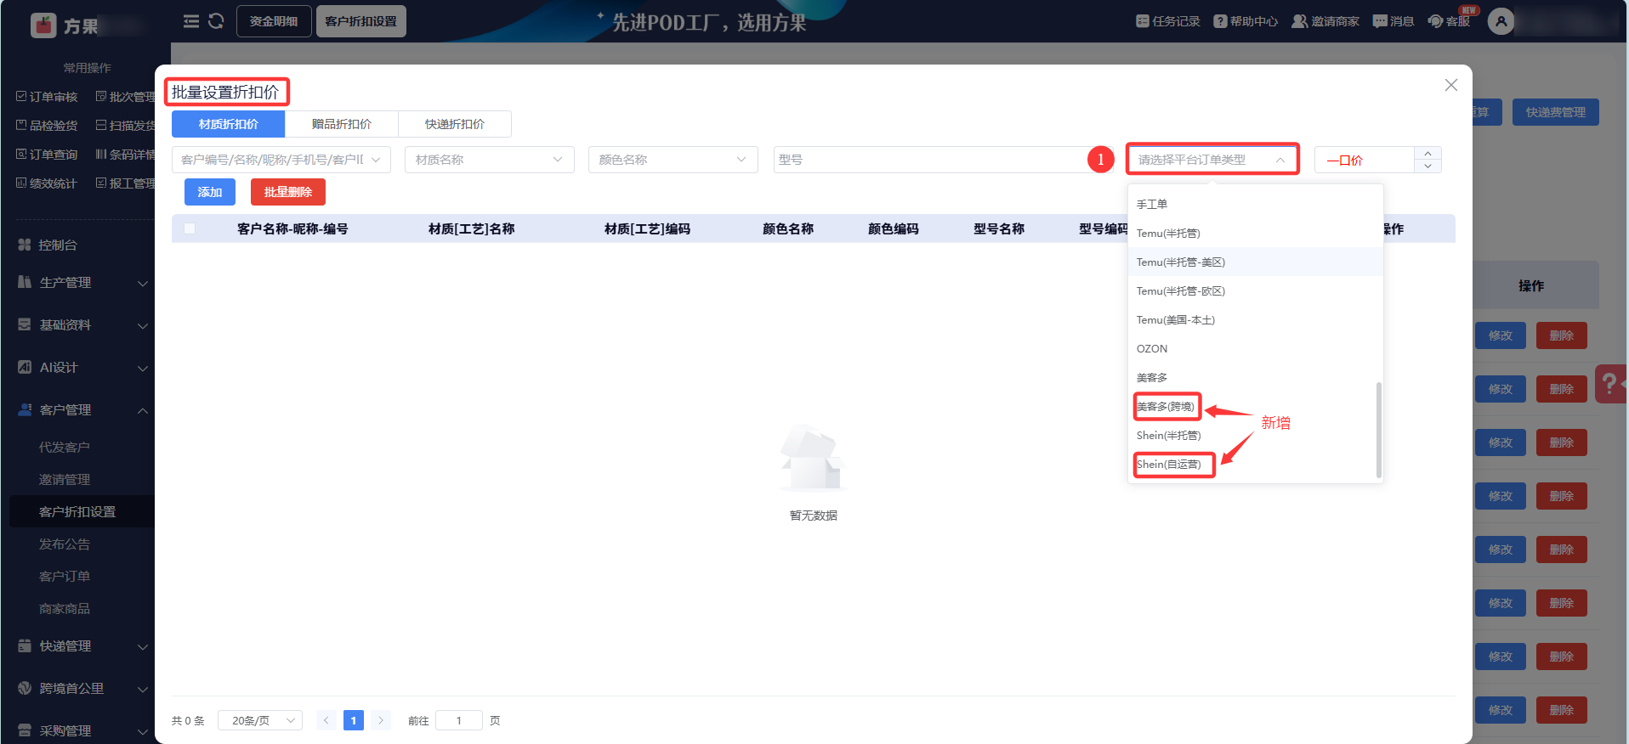Increase the 一口价 value
This screenshot has width=1629, height=744.
click(1428, 153)
